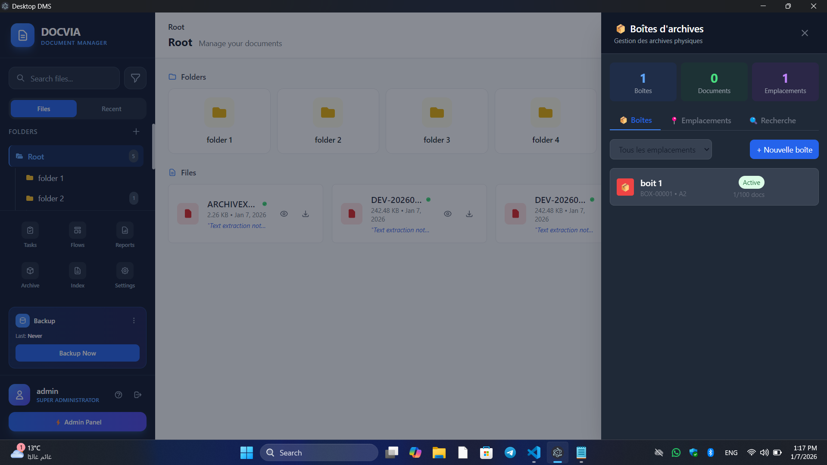
Task: Download the ARCHIVEX file
Action: pos(306,214)
